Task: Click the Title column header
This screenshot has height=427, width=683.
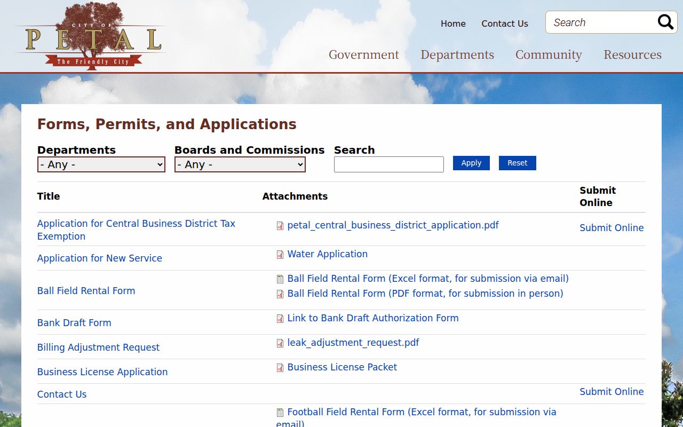Action: coord(49,196)
